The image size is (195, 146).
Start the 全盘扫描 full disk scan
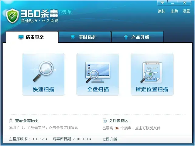[98, 75]
